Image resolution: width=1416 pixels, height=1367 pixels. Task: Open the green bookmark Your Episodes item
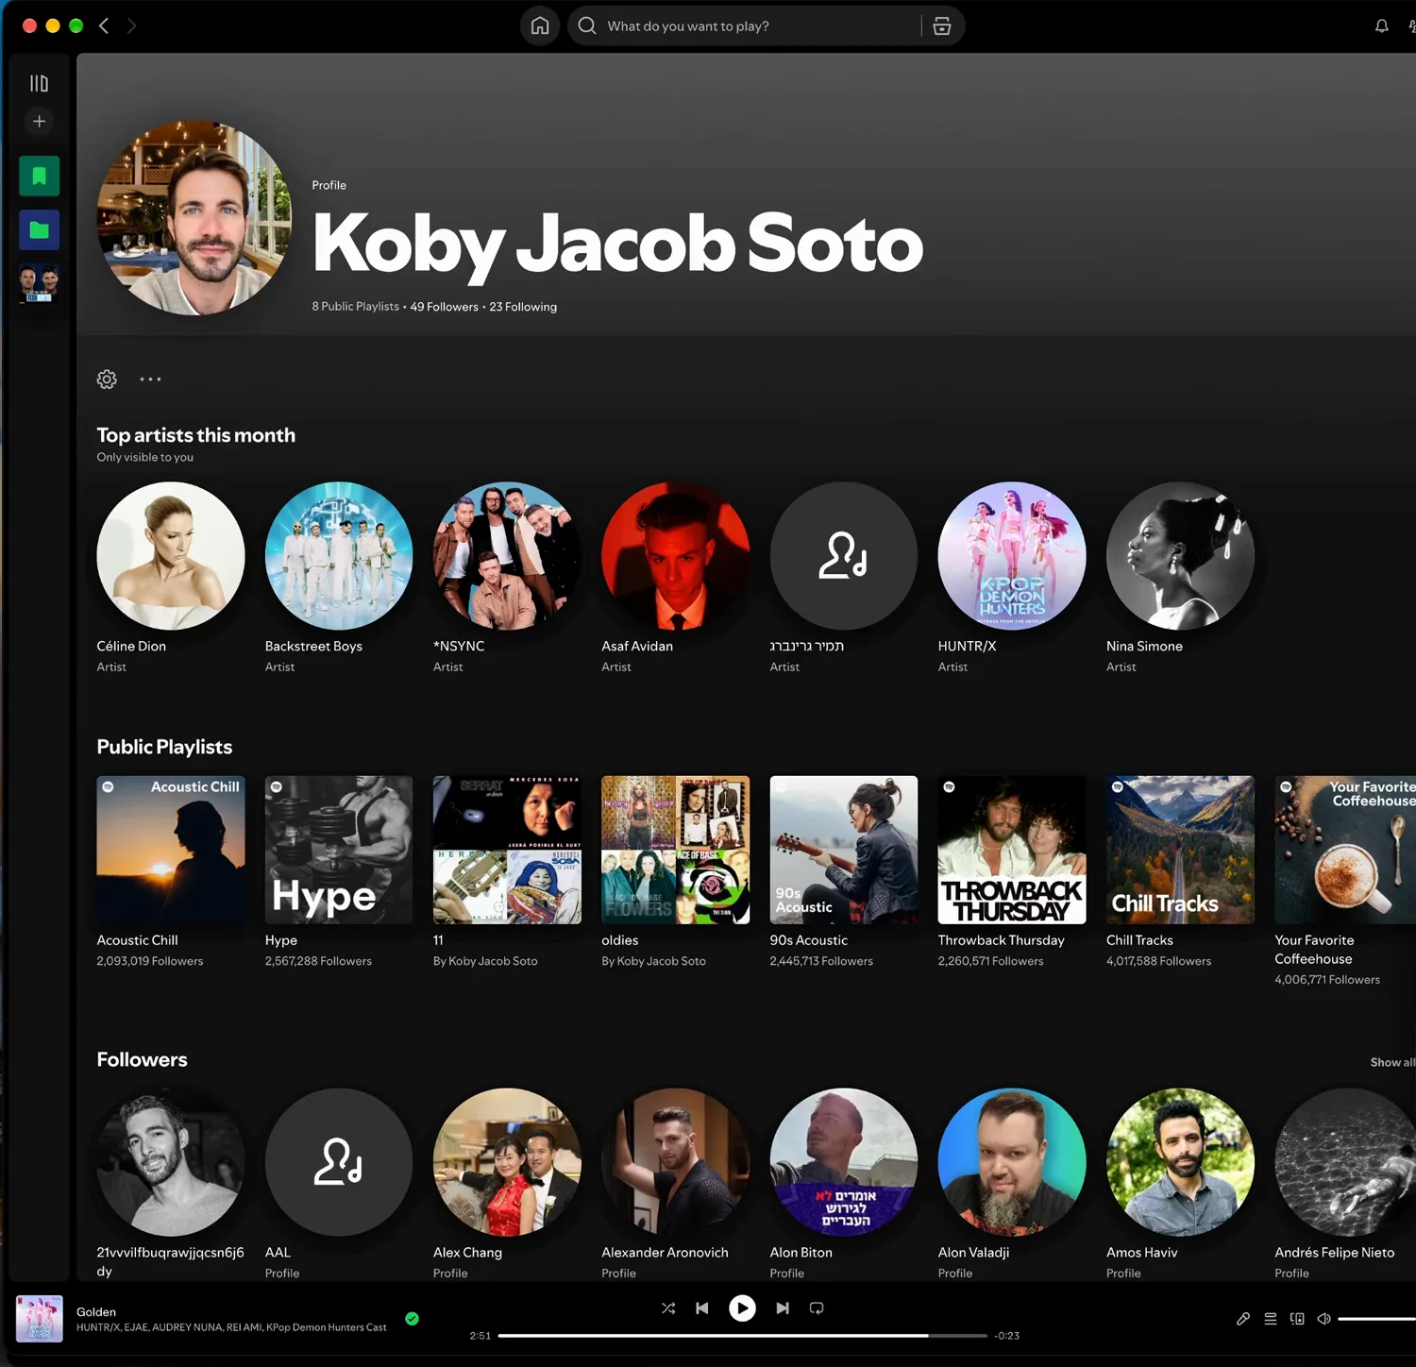coord(39,176)
